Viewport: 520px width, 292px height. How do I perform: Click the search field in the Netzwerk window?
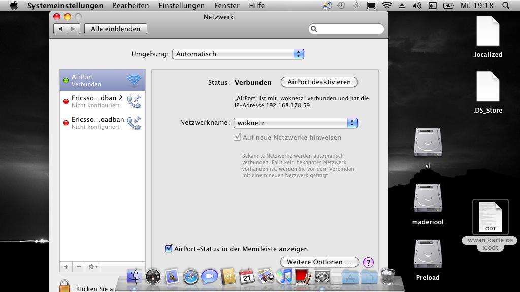346,29
